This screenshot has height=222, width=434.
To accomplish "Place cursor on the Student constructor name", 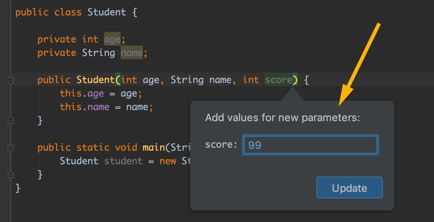I will click(95, 80).
